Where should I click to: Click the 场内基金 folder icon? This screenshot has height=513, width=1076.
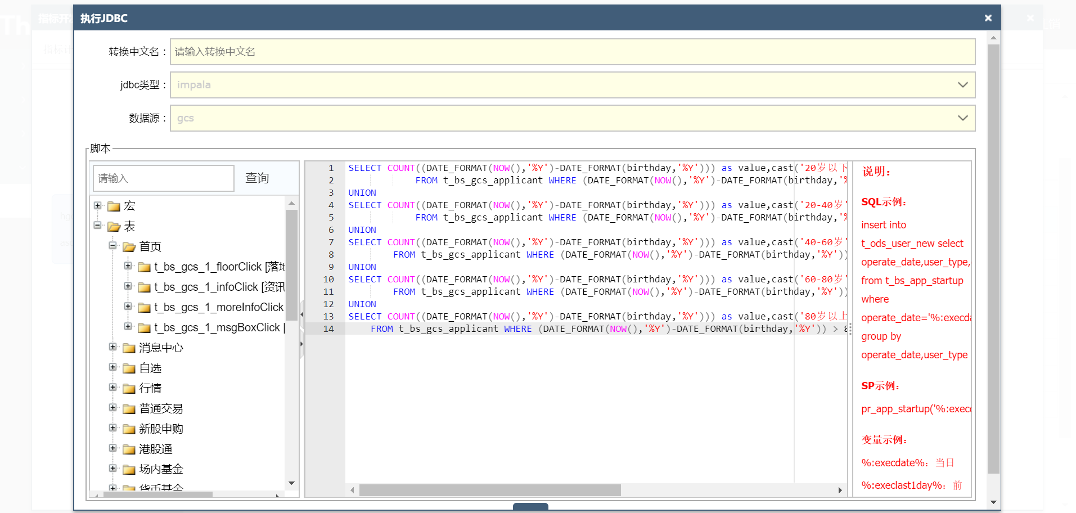coord(129,470)
